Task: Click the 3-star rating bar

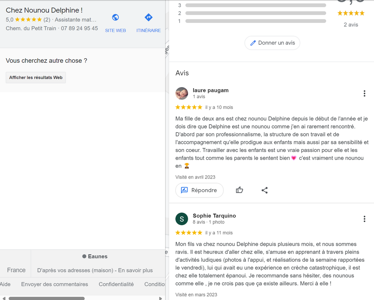Action: pyautogui.click(x=255, y=5)
